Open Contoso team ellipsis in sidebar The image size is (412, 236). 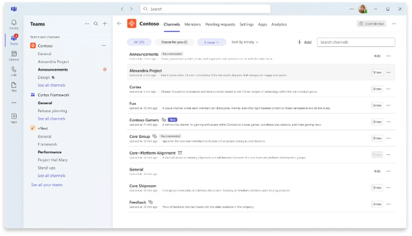104,46
